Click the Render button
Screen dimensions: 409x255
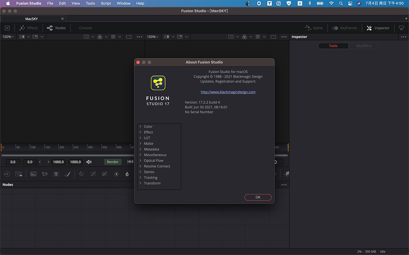pos(112,162)
